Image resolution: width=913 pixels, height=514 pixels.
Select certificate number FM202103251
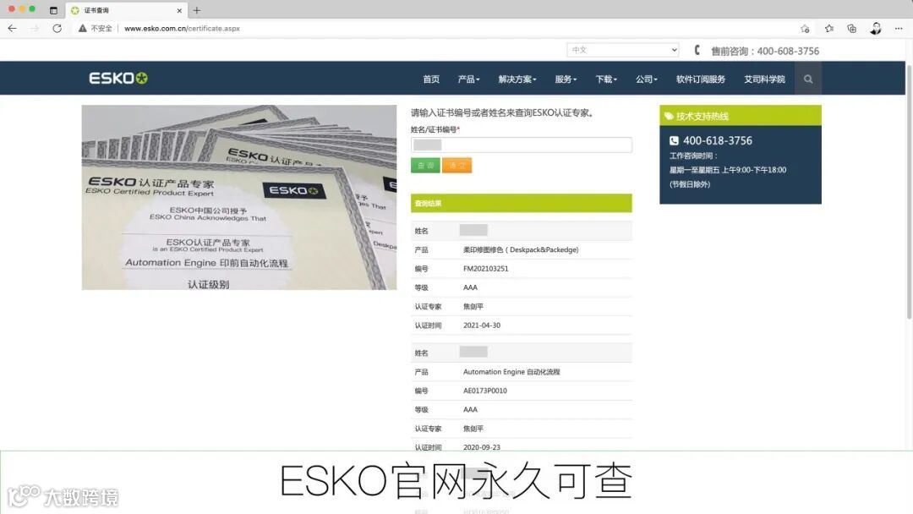coord(485,268)
